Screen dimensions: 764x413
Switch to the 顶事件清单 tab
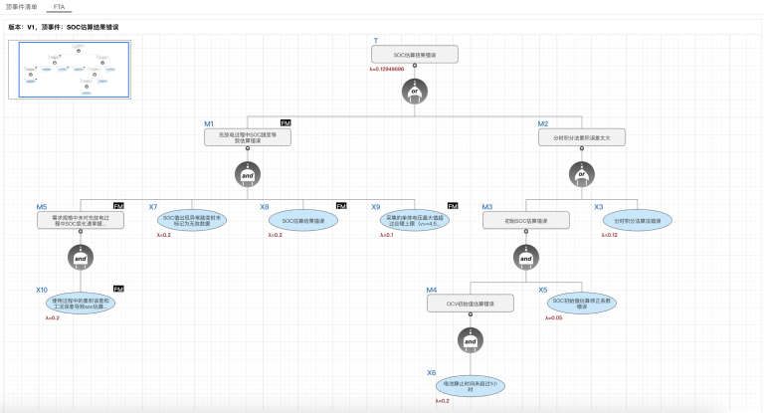coord(22,6)
